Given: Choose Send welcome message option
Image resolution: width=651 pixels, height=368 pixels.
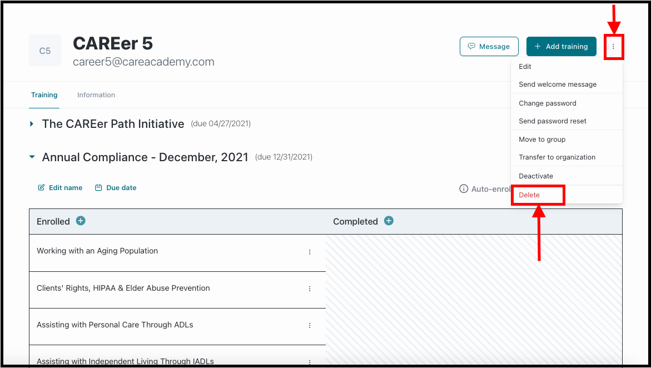Looking at the screenshot, I should [x=558, y=84].
